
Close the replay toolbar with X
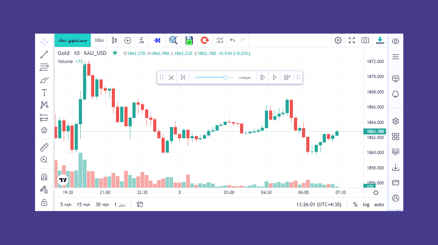[x=171, y=77]
